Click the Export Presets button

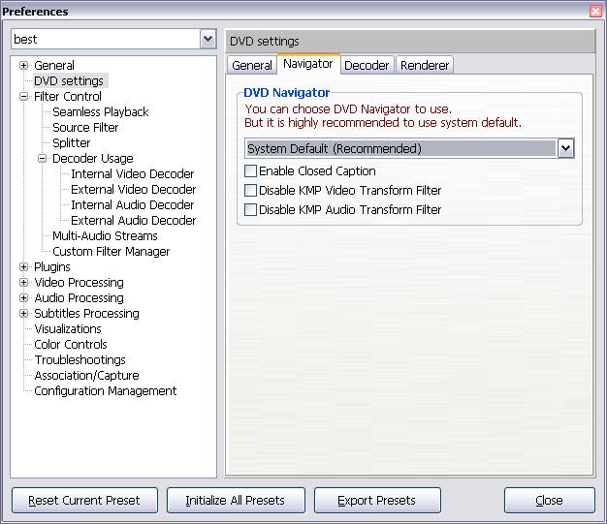tap(377, 501)
